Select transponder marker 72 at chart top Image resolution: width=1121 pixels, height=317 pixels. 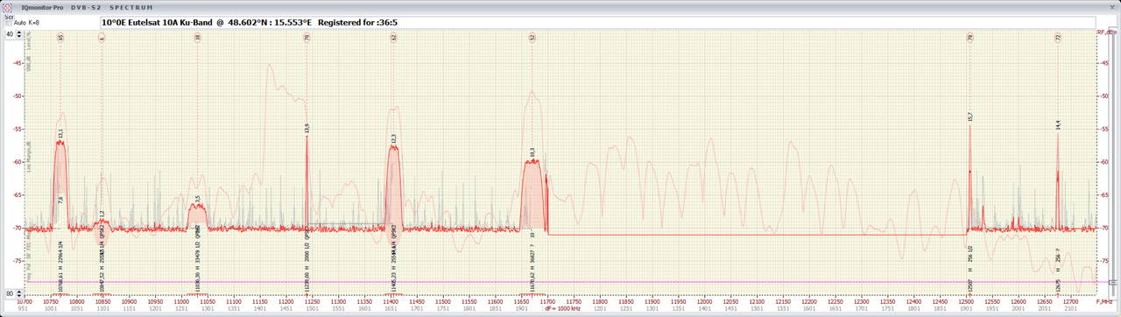click(x=1058, y=38)
